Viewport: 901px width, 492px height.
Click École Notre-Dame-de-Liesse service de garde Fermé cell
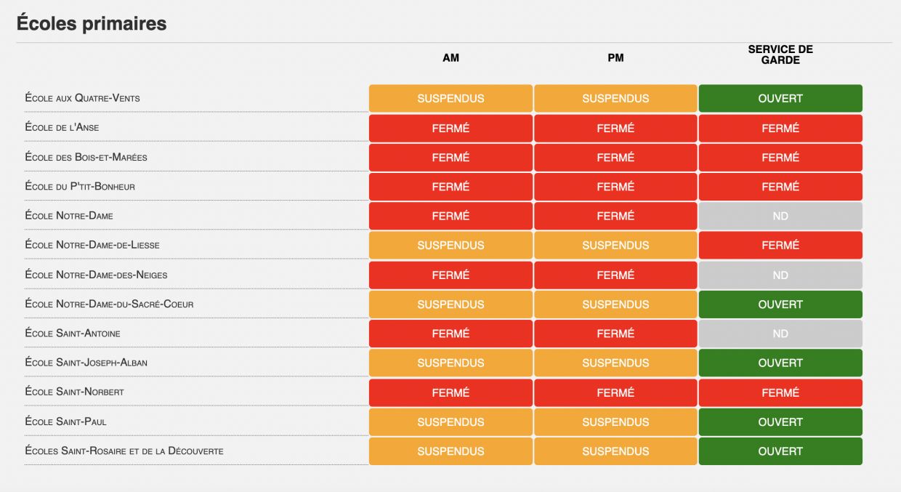click(x=780, y=245)
